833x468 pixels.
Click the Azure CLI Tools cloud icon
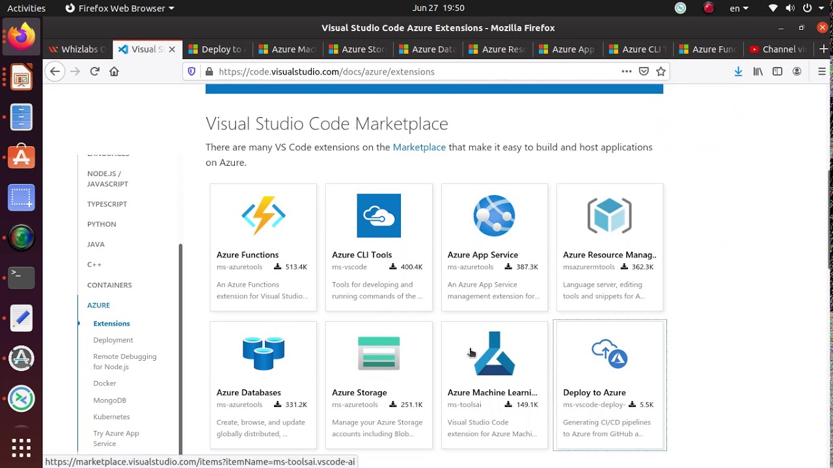point(379,216)
